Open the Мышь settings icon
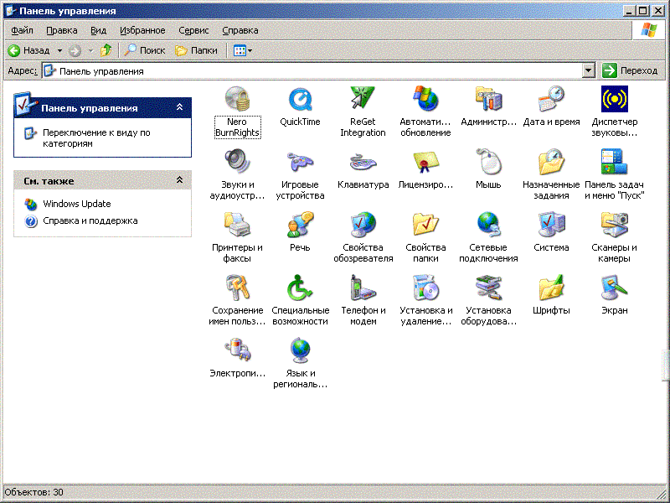Image resolution: width=670 pixels, height=503 pixels. (x=488, y=163)
